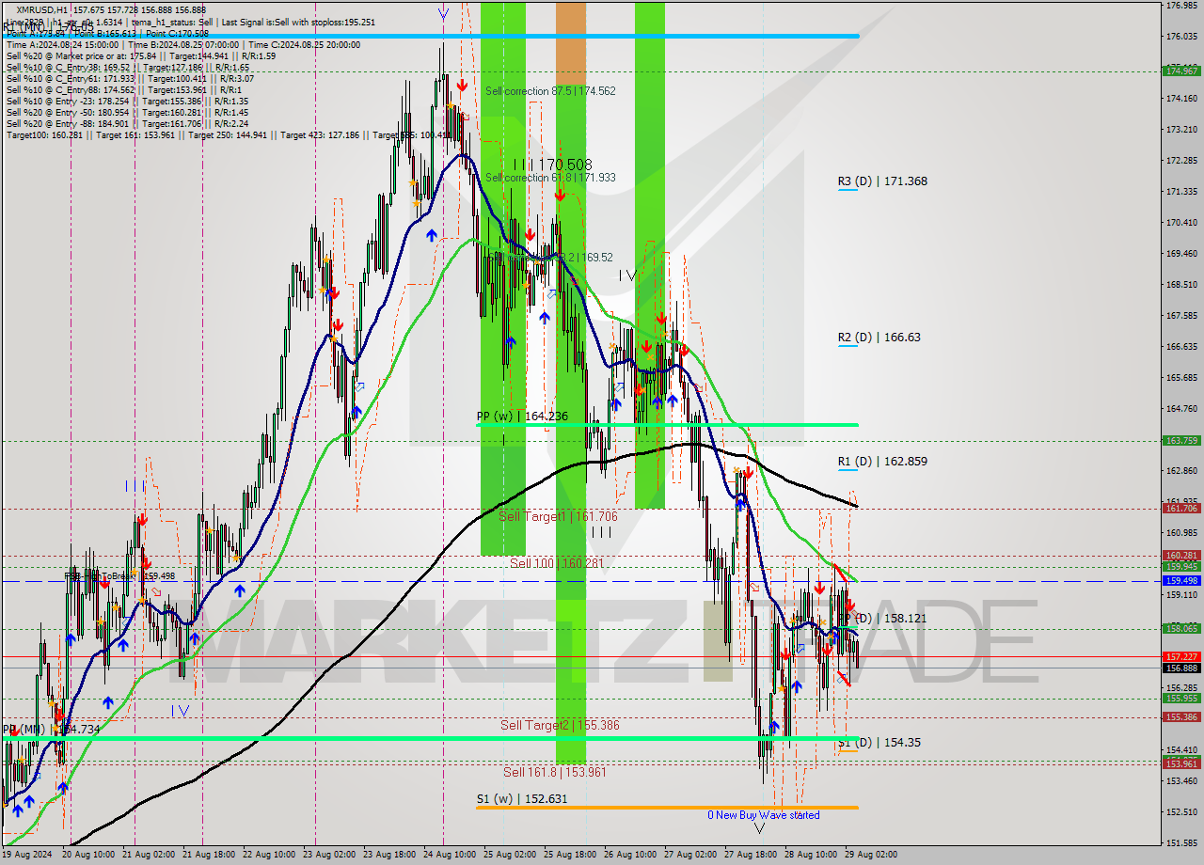
Task: Click the '0 New Buy Wave started' annotation
Action: [764, 816]
